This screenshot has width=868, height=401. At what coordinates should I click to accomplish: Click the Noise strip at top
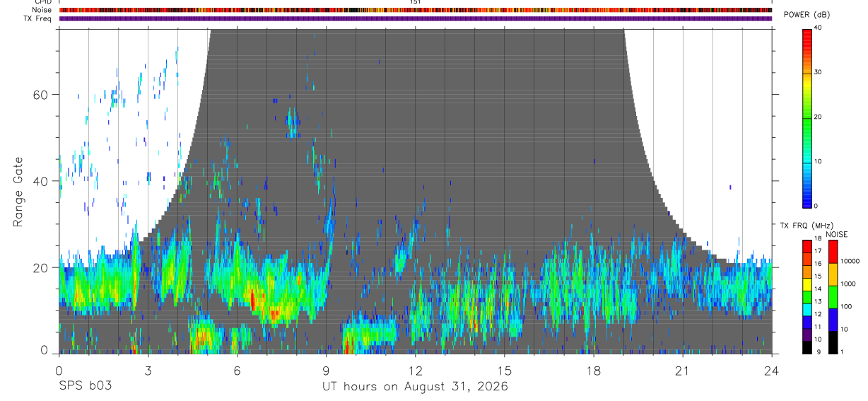[416, 10]
